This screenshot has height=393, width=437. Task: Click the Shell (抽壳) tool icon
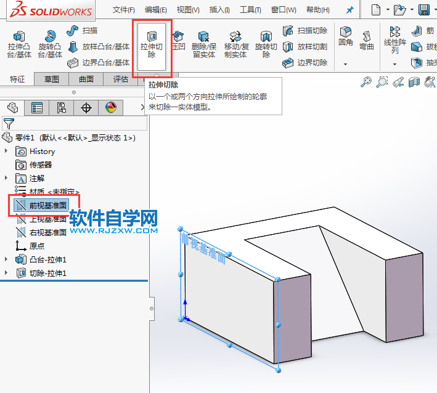417,63
